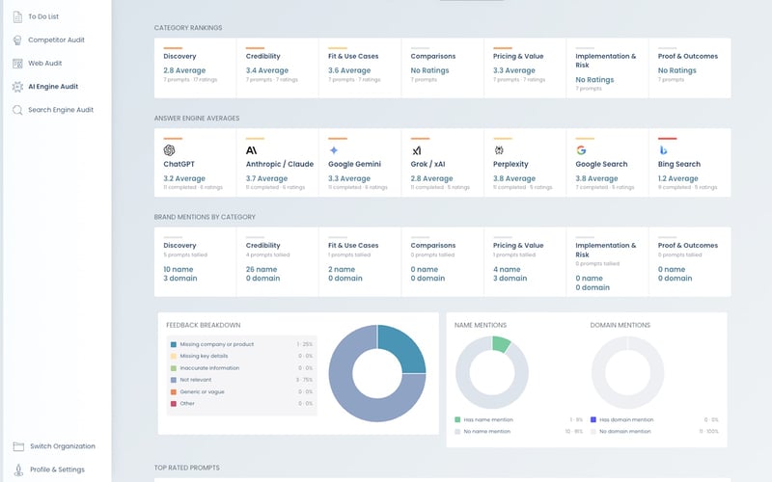Click '10 name' in Discovery brand mentions
This screenshot has width=772, height=482.
point(179,270)
